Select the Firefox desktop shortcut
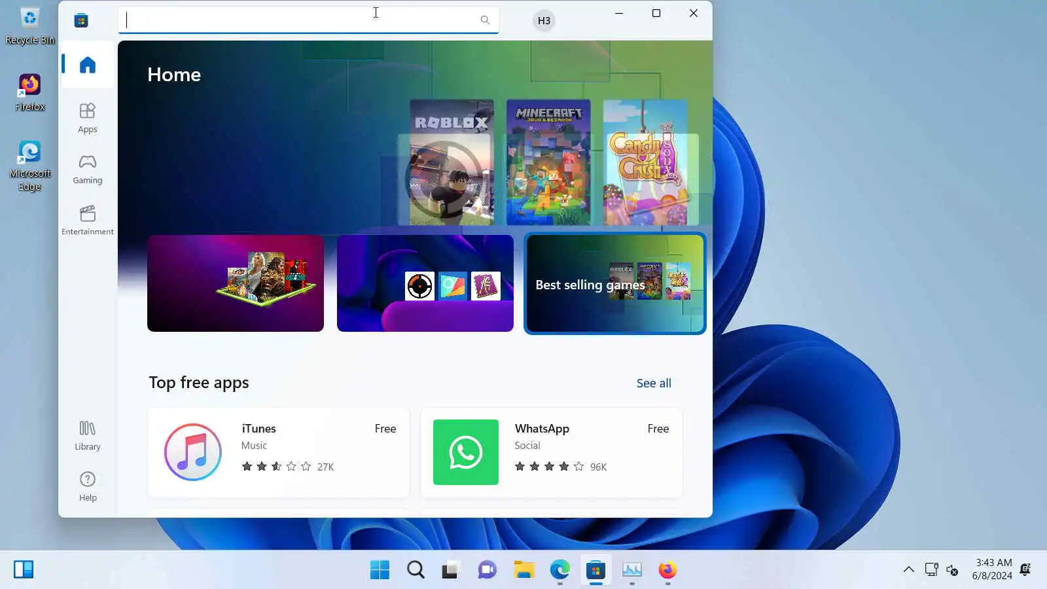The height and width of the screenshot is (589, 1047). coord(29,92)
